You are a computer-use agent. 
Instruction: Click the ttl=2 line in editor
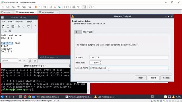[5, 46]
